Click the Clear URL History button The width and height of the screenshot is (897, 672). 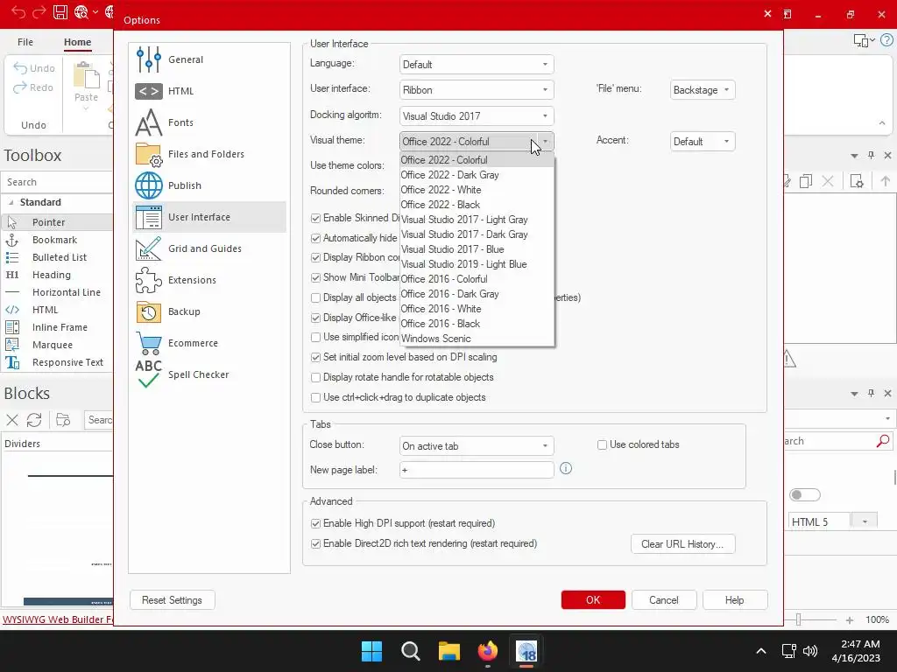[x=682, y=544]
